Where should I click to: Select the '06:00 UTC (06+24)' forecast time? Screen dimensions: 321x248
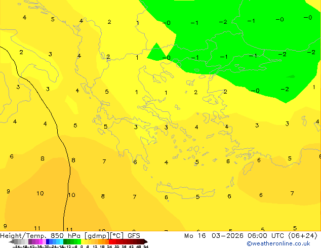283,236
